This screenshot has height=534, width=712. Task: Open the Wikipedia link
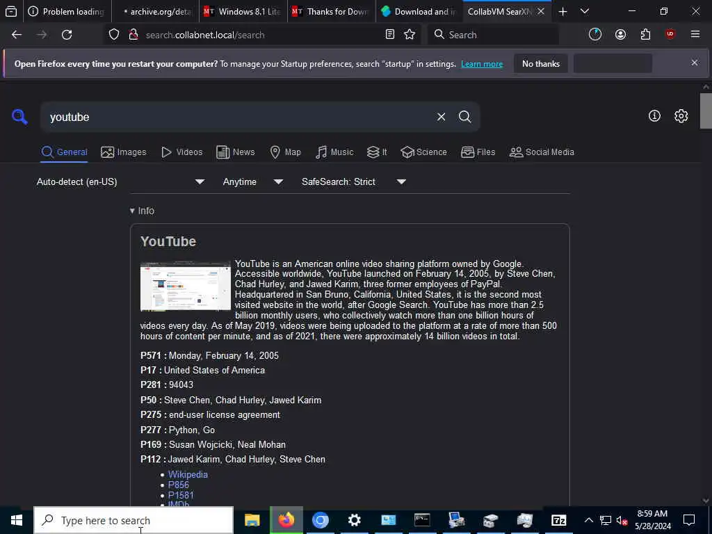point(188,474)
